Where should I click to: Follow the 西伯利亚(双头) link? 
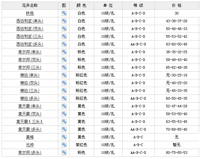coord(30,29)
